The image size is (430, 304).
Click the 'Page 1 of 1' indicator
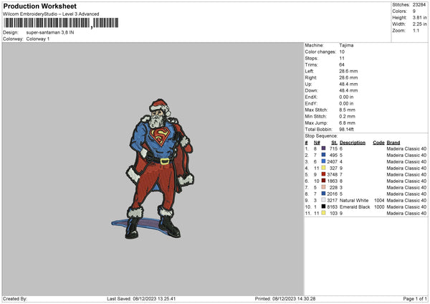(415, 299)
